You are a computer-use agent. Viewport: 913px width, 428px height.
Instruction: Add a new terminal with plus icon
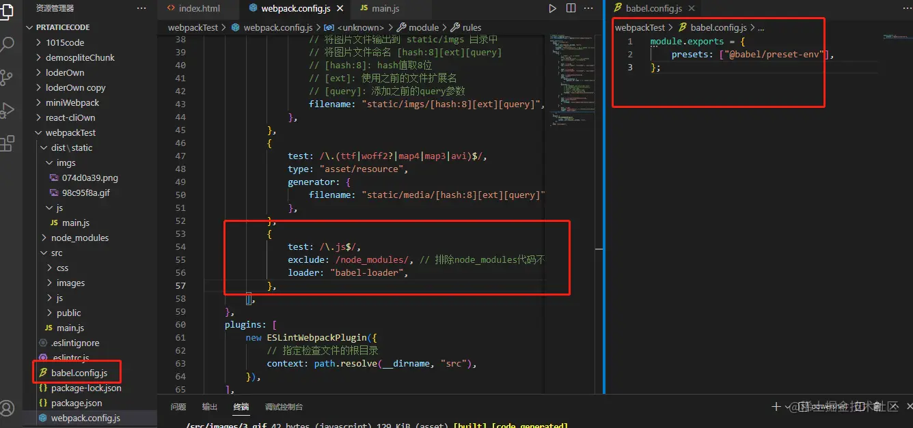[776, 407]
